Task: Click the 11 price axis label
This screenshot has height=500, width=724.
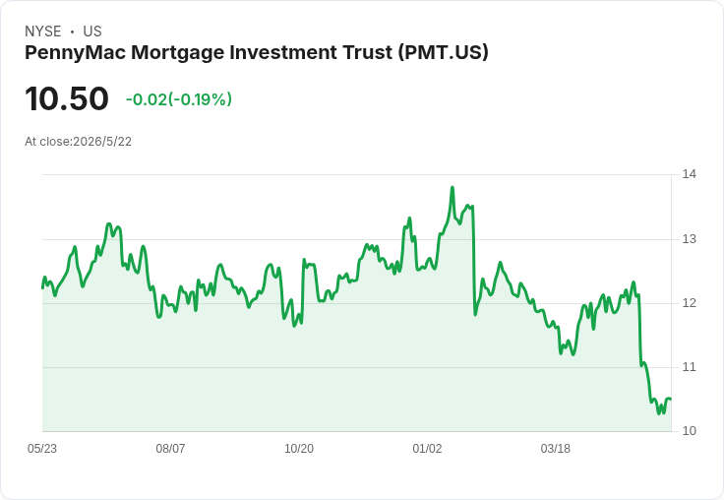Action: [689, 367]
